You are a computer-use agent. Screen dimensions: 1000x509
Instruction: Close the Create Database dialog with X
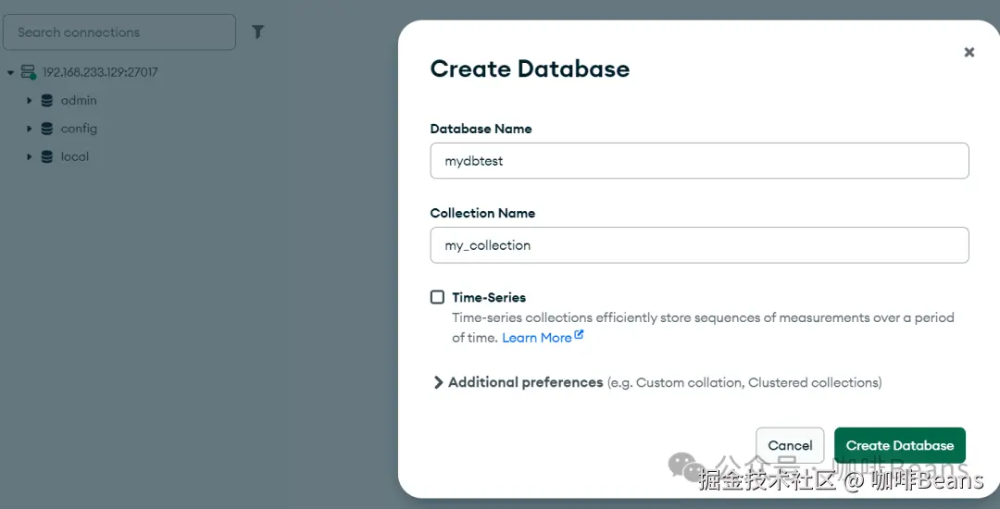(x=969, y=53)
